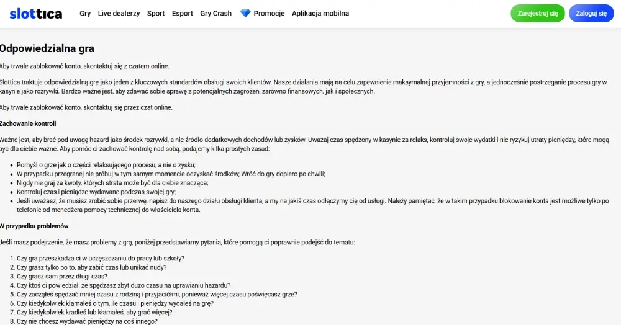
Task: Go to the Sport section
Action: 156,14
